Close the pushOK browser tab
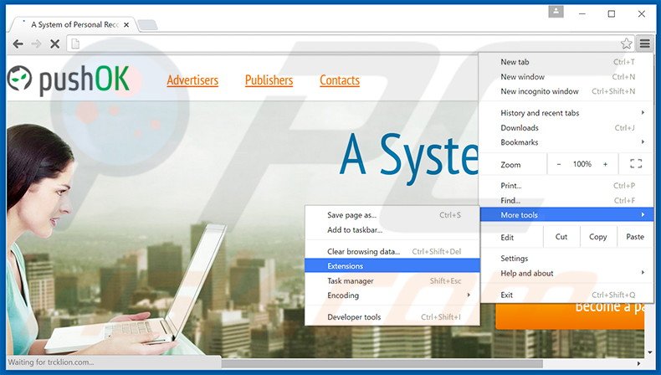 126,25
